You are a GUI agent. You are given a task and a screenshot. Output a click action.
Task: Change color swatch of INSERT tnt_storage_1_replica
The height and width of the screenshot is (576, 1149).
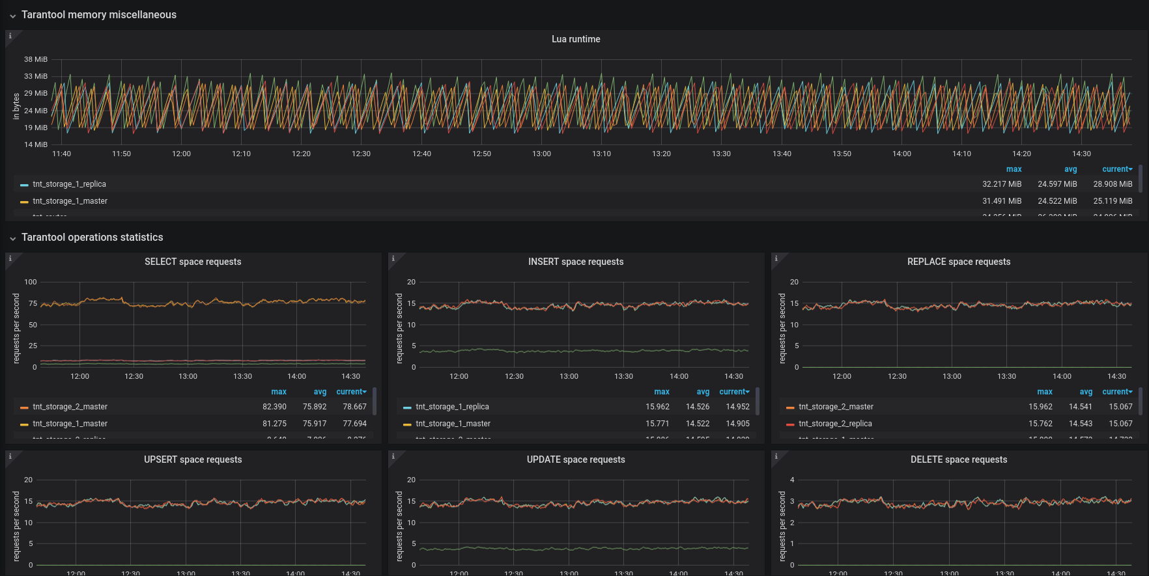click(x=407, y=407)
